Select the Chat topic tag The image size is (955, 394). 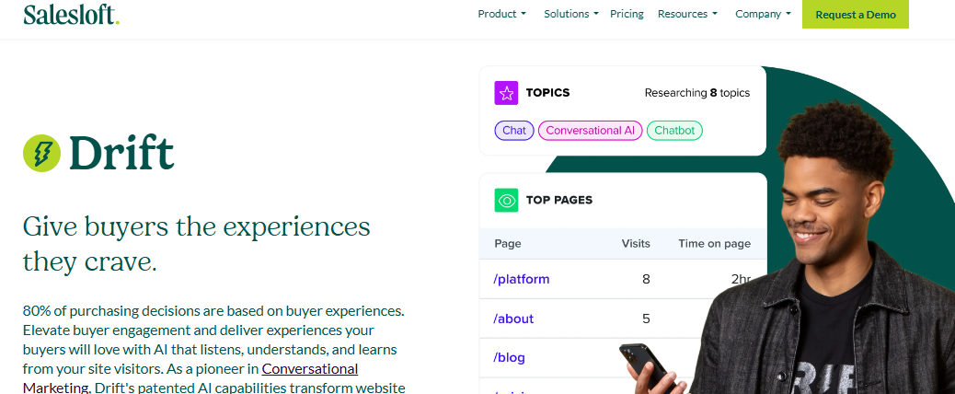coord(514,131)
